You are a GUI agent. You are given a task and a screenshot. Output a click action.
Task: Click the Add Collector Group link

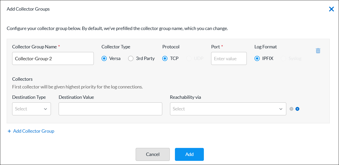coord(31,131)
